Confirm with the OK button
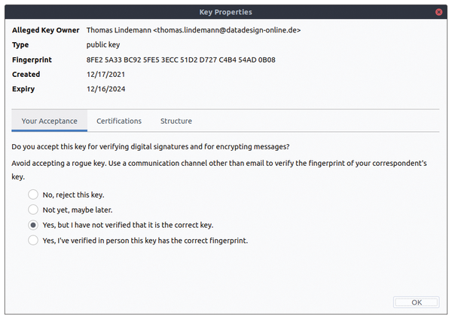The width and height of the screenshot is (452, 319). point(416,302)
